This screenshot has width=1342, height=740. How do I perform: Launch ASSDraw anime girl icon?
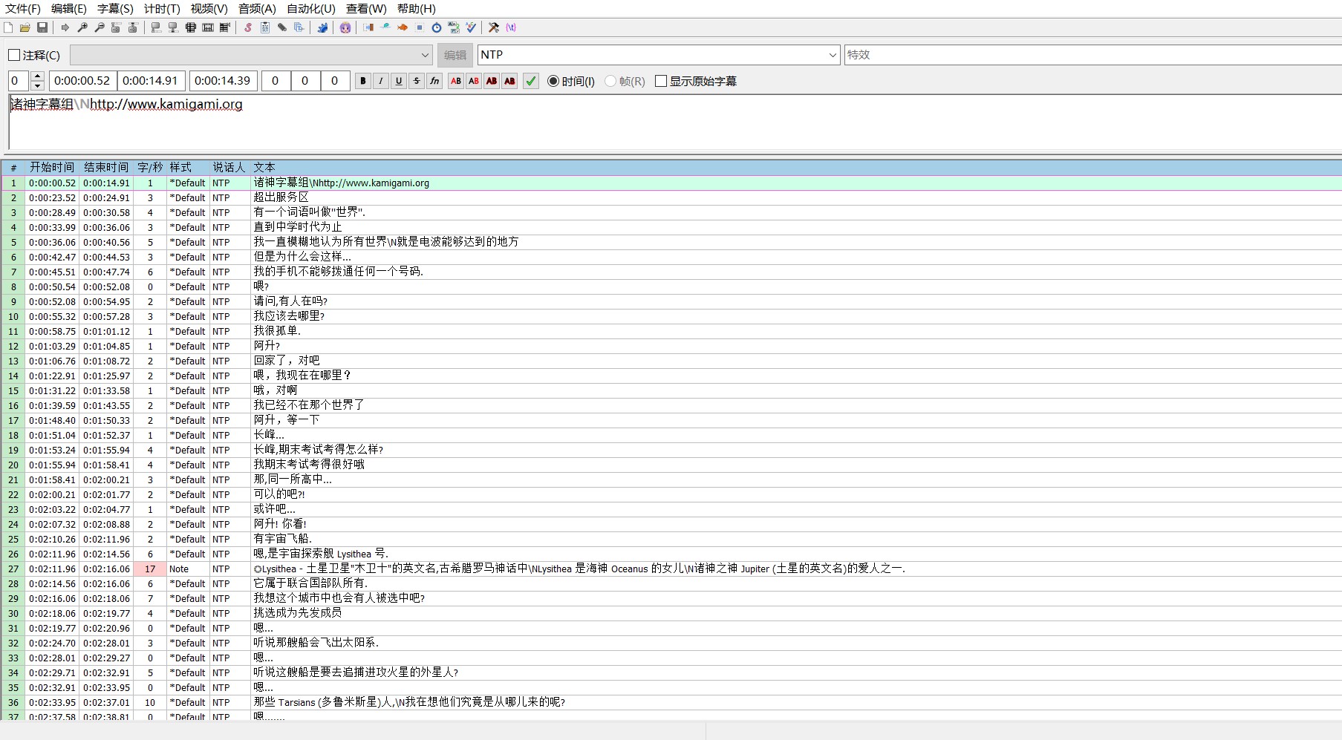click(345, 27)
